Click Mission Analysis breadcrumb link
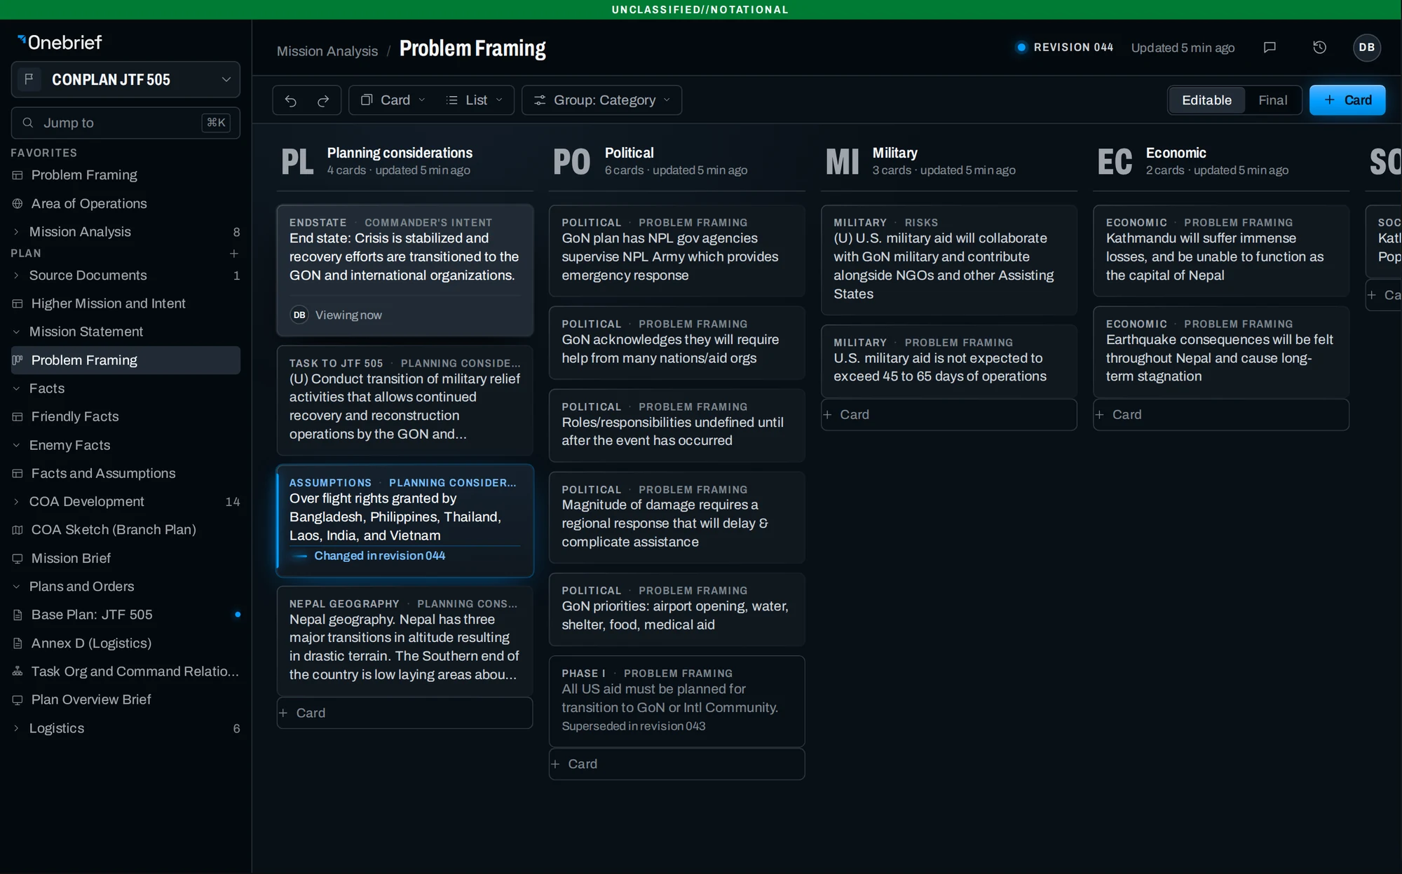This screenshot has width=1402, height=874. point(327,50)
